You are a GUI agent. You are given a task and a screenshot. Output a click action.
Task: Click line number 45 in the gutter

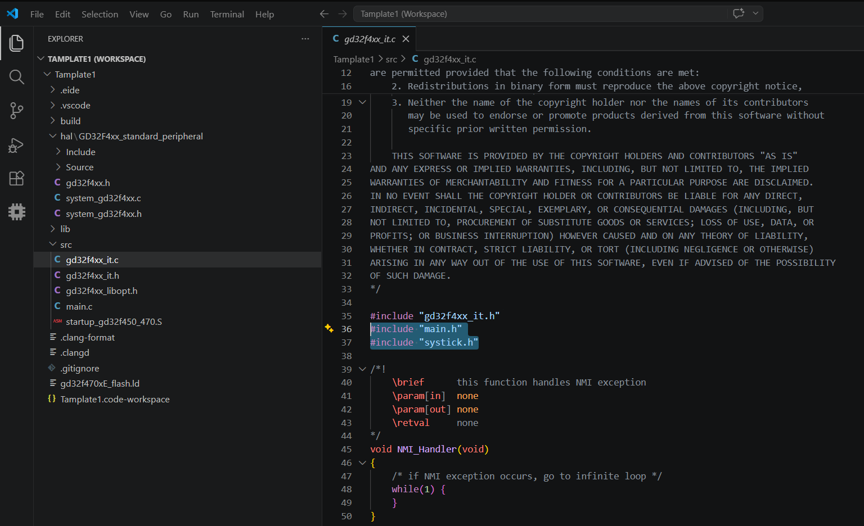point(346,449)
